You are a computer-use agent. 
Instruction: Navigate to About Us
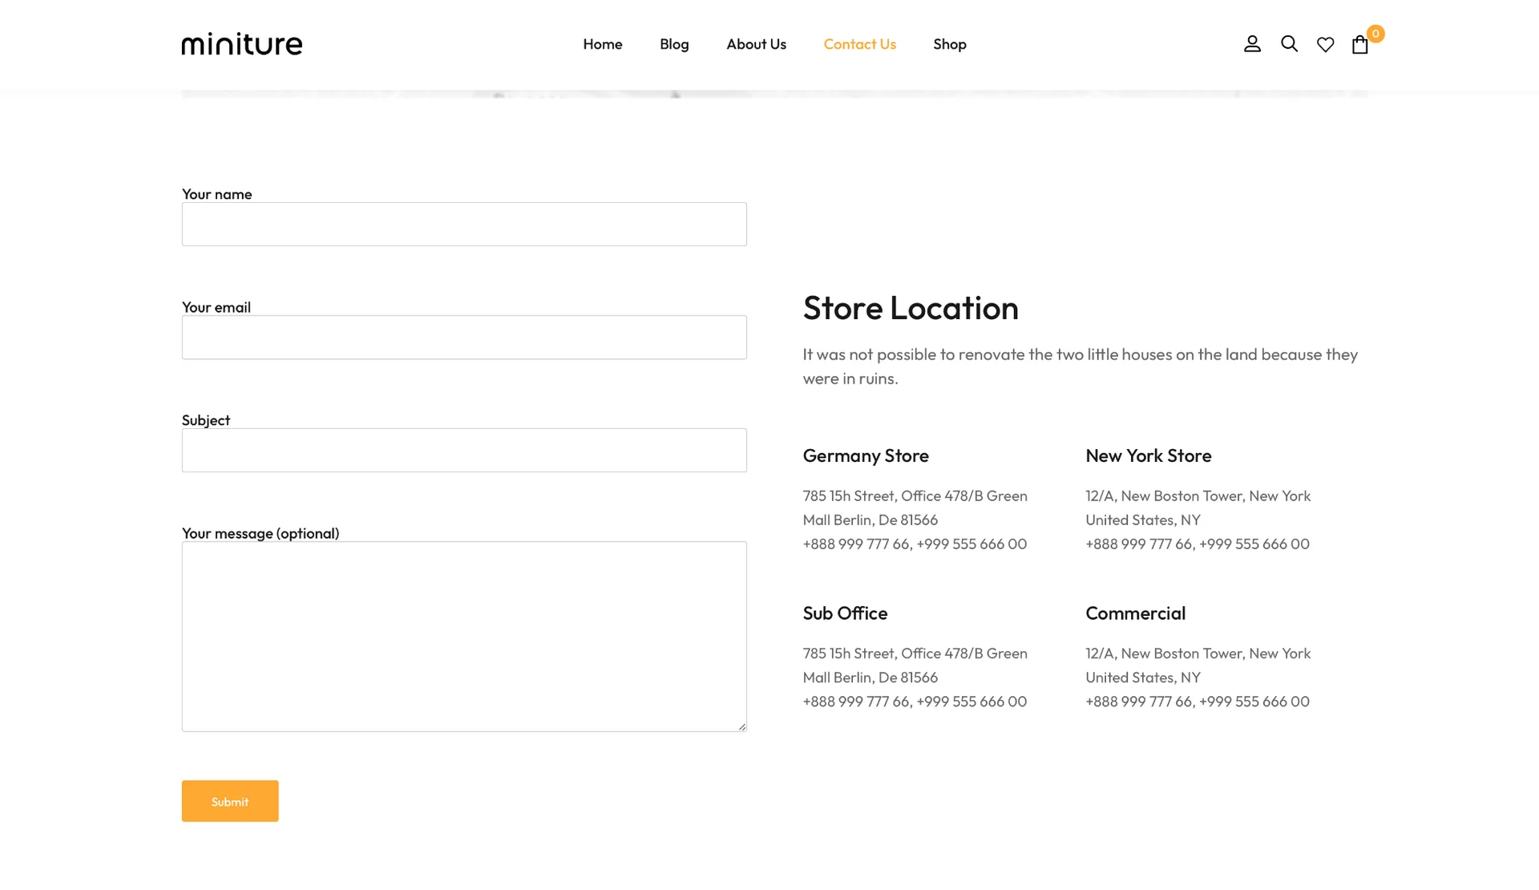click(x=756, y=44)
